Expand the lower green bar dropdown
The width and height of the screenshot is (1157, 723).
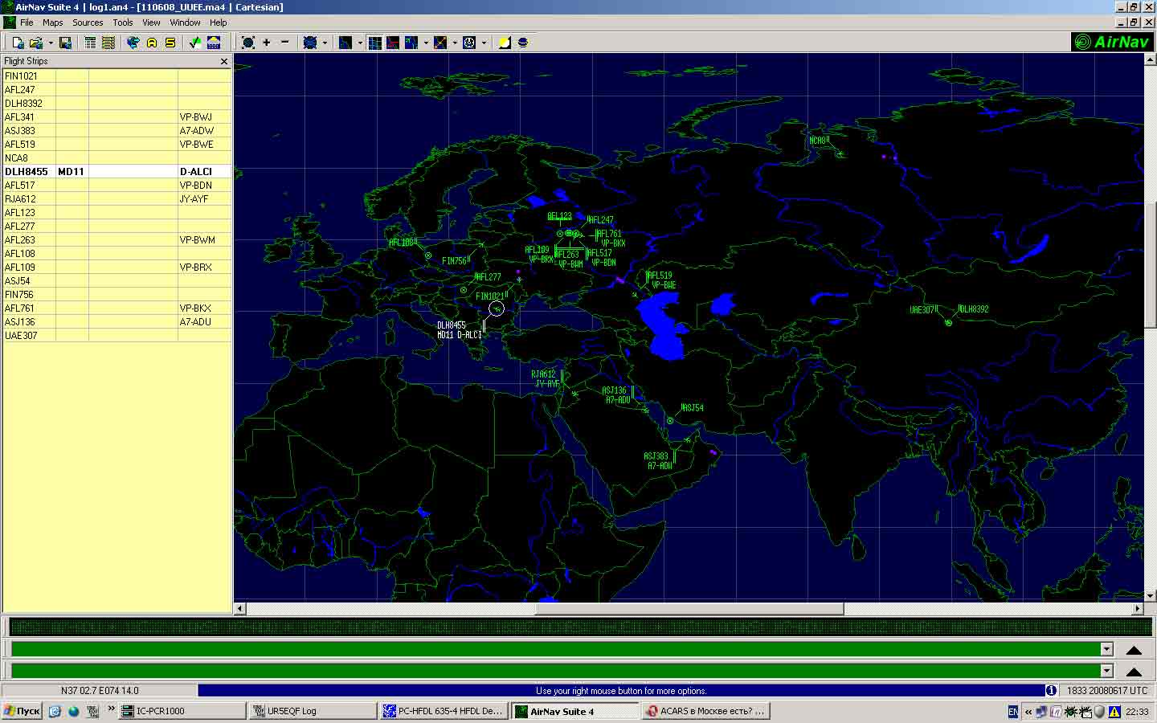pos(1106,671)
